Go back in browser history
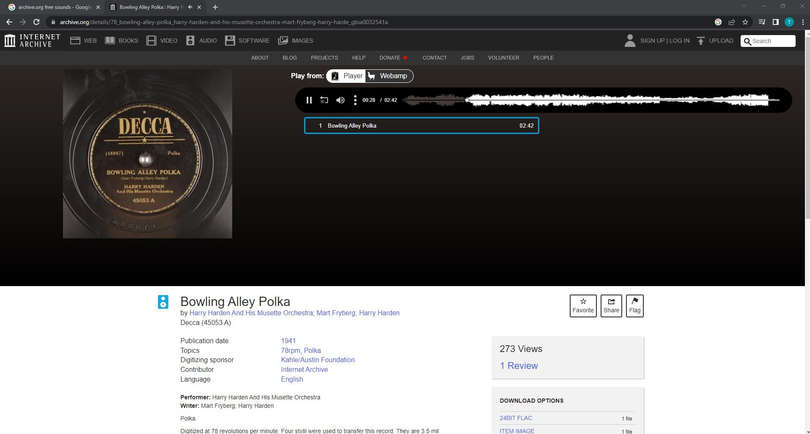The image size is (810, 434). 9,22
